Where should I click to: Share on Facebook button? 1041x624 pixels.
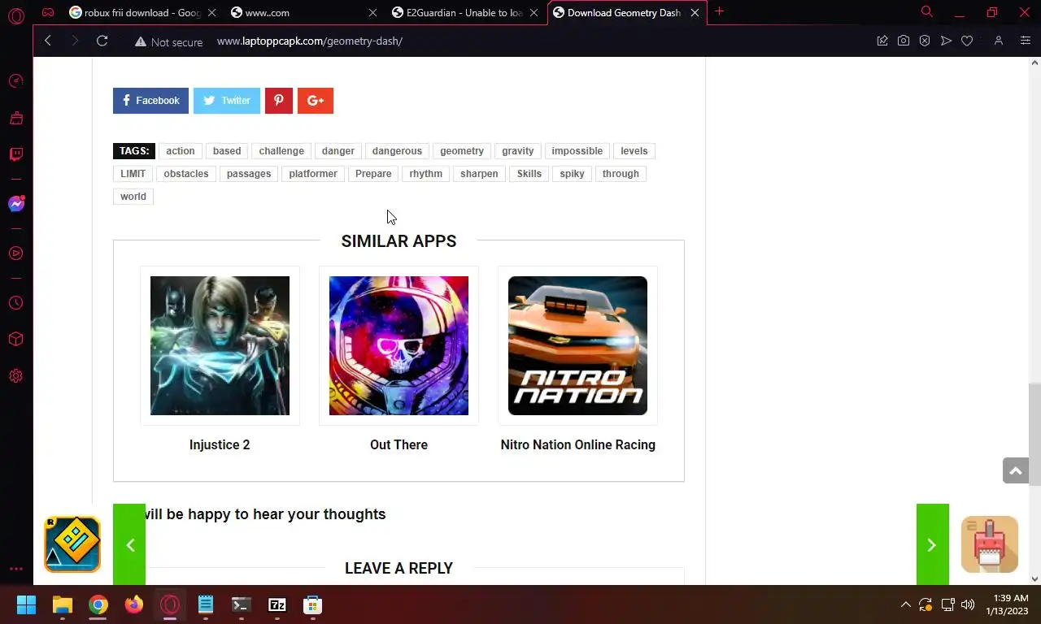[150, 101]
